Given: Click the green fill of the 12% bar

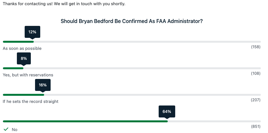Looking at the screenshot, I should pos(18,42).
